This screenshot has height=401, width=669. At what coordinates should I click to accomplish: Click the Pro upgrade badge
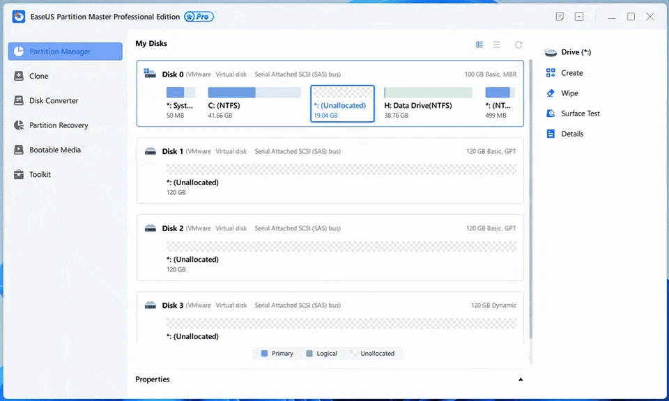click(199, 16)
